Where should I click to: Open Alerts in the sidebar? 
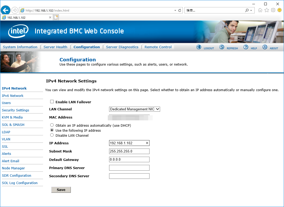tap(6, 154)
